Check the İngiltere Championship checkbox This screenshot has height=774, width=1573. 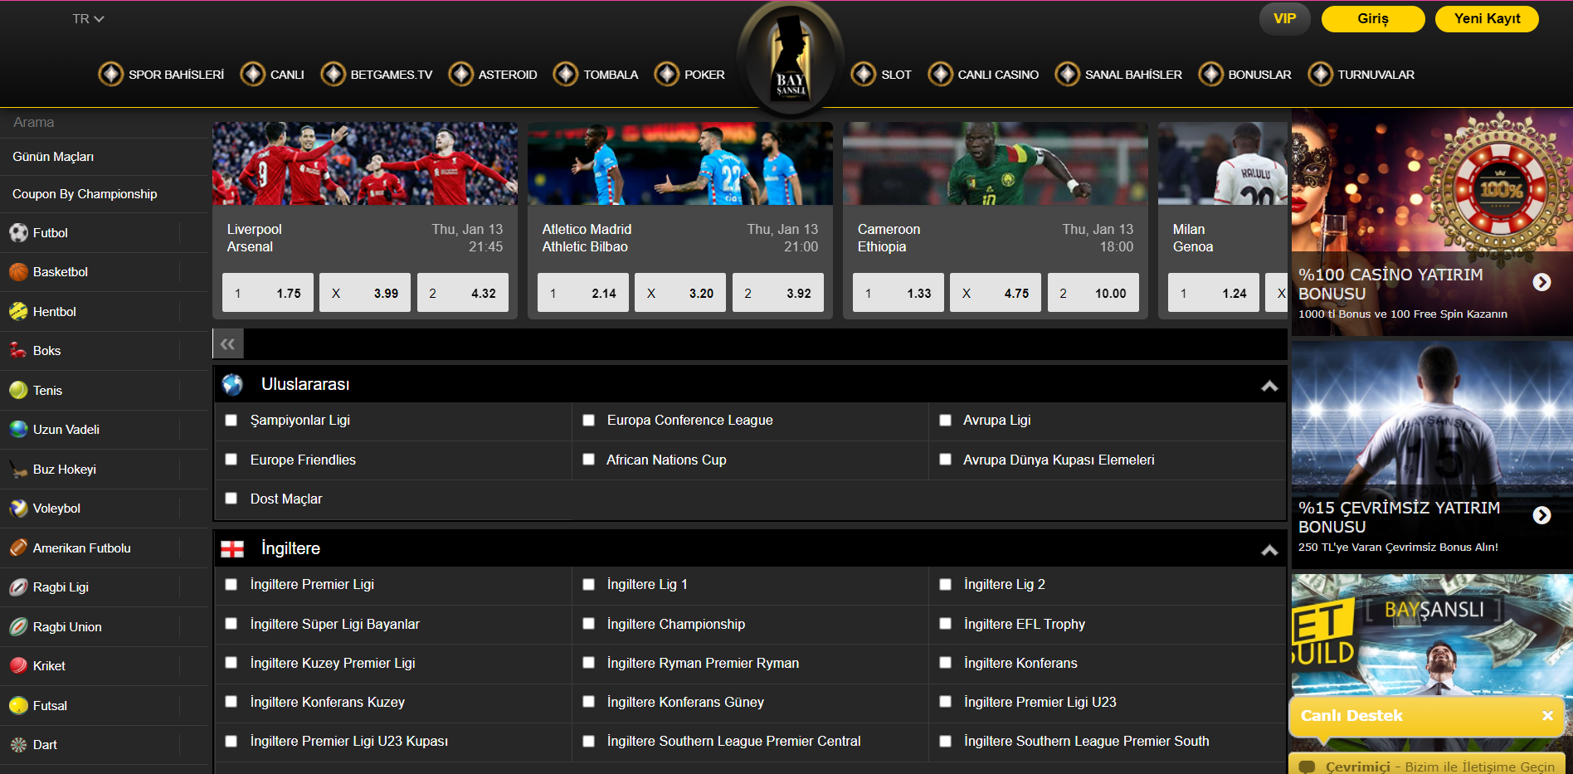[588, 624]
